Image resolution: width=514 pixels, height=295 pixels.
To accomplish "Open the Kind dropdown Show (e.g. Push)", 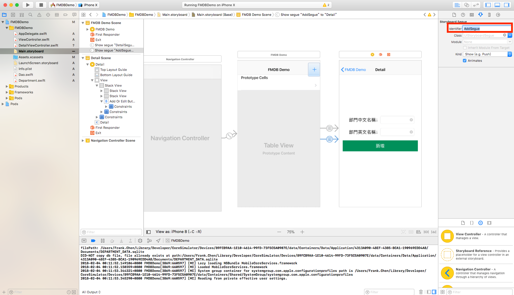I will click(x=487, y=54).
